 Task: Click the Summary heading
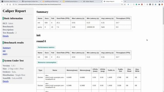[x=42, y=12]
